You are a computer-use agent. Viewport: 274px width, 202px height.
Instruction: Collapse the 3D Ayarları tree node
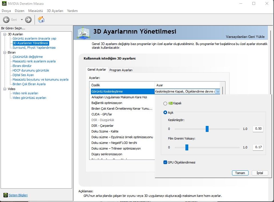(5, 34)
